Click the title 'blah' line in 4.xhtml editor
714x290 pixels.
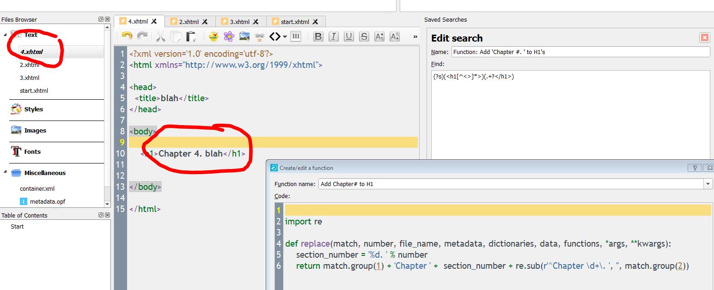point(172,98)
